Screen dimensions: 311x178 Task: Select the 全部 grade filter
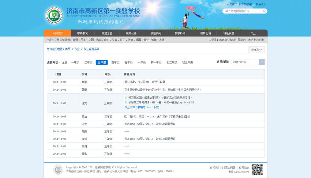pyautogui.click(x=65, y=63)
